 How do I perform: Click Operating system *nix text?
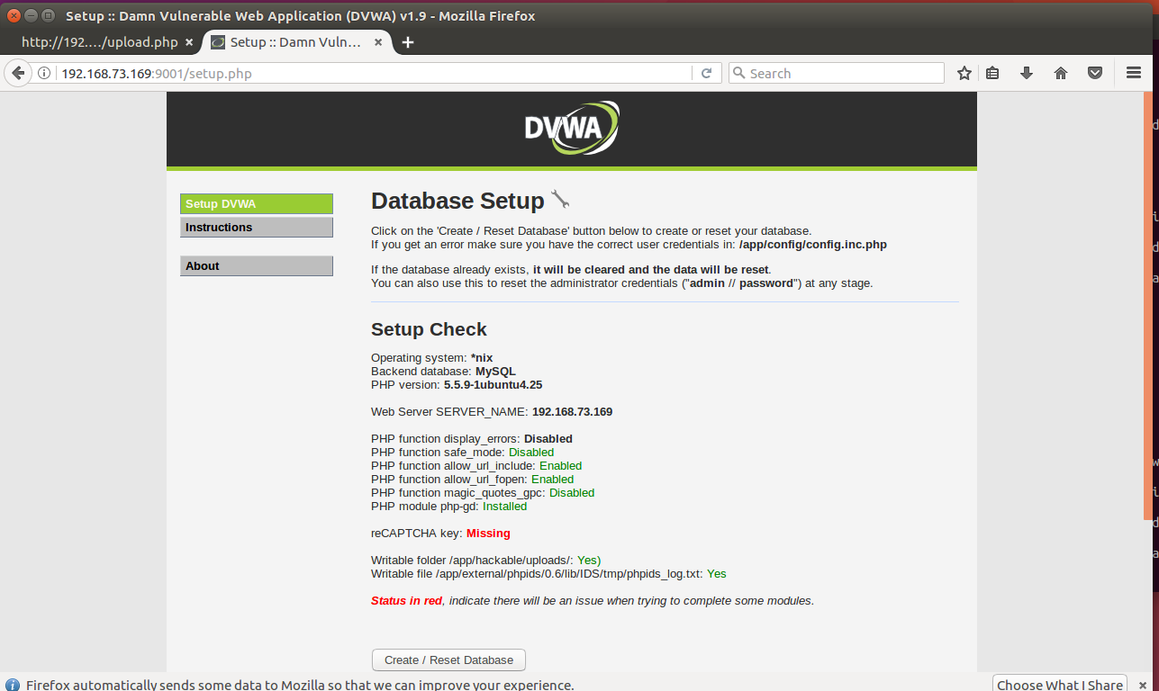tap(432, 358)
